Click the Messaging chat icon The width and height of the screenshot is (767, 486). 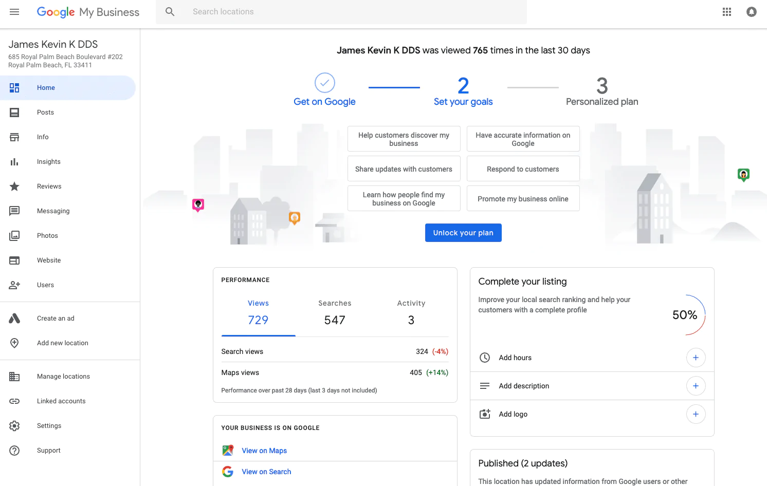(14, 211)
